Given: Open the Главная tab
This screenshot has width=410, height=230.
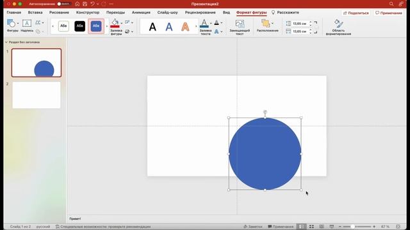Looking at the screenshot, I should [14, 13].
